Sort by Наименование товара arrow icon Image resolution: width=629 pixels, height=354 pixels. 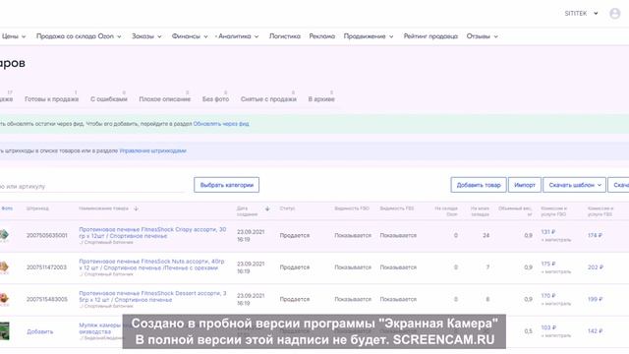coord(136,208)
